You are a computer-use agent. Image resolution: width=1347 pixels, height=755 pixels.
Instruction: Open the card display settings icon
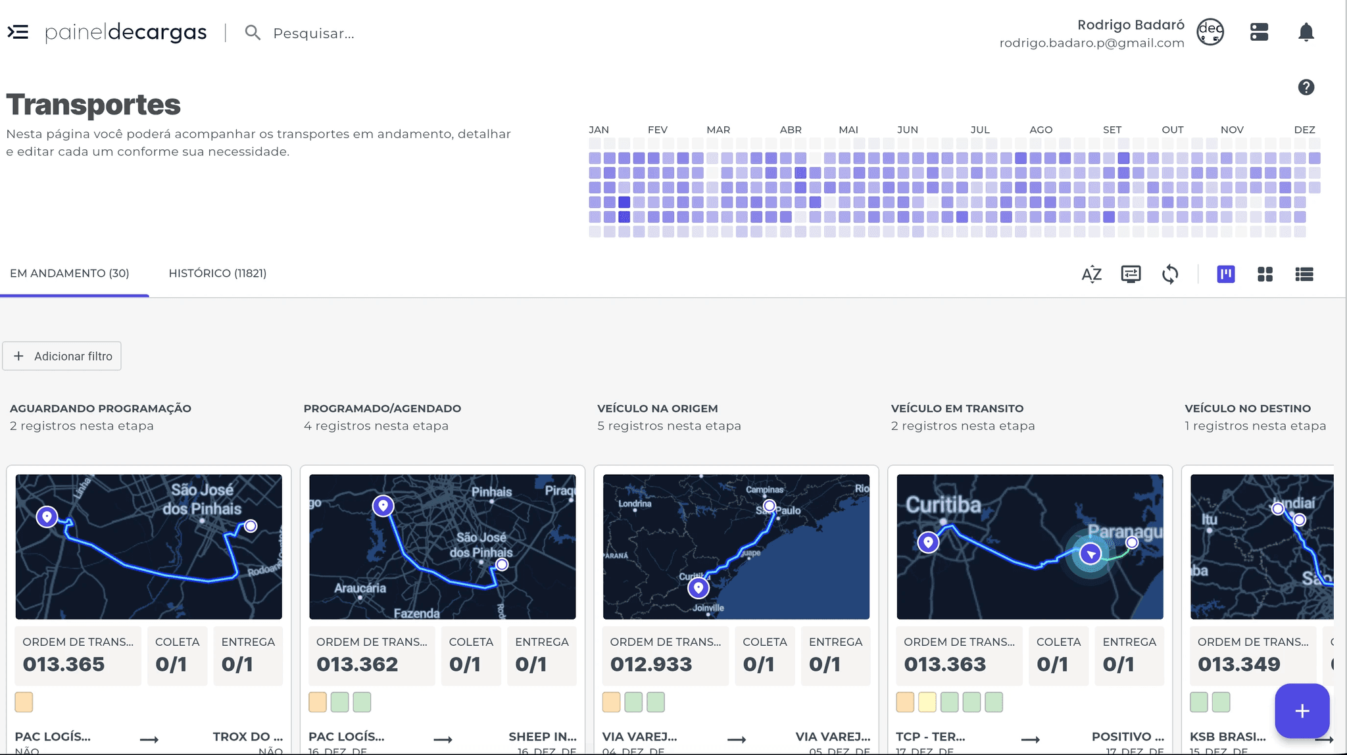tap(1131, 274)
